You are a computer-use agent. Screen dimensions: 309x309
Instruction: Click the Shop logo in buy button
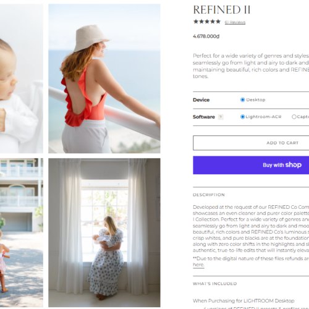[x=294, y=165]
